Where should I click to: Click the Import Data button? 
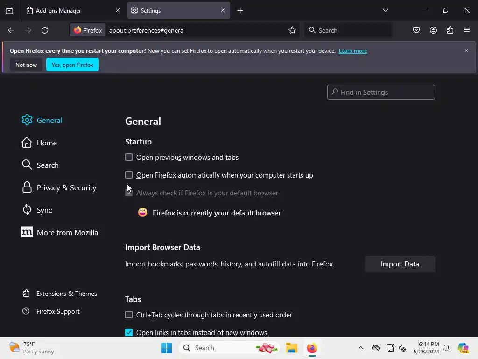click(x=400, y=264)
